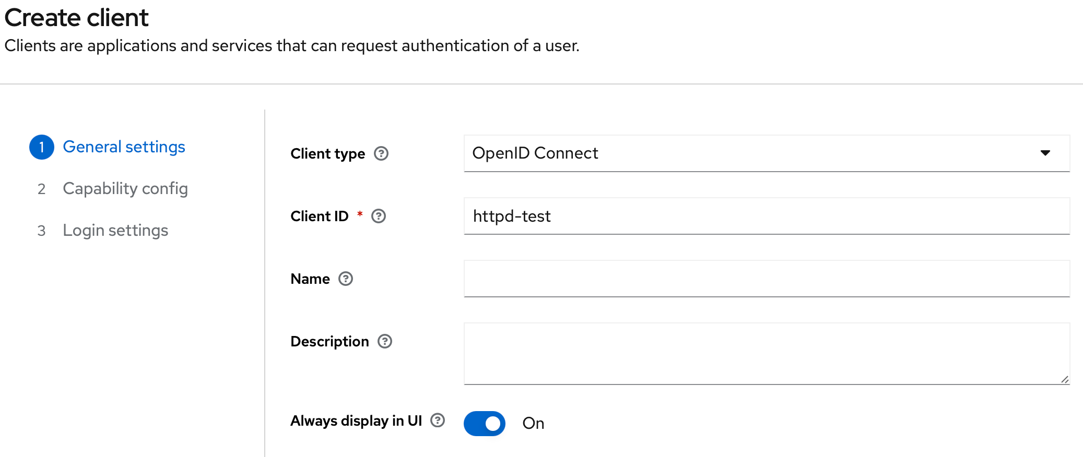
Task: Open help for Always display in UI
Action: point(438,420)
